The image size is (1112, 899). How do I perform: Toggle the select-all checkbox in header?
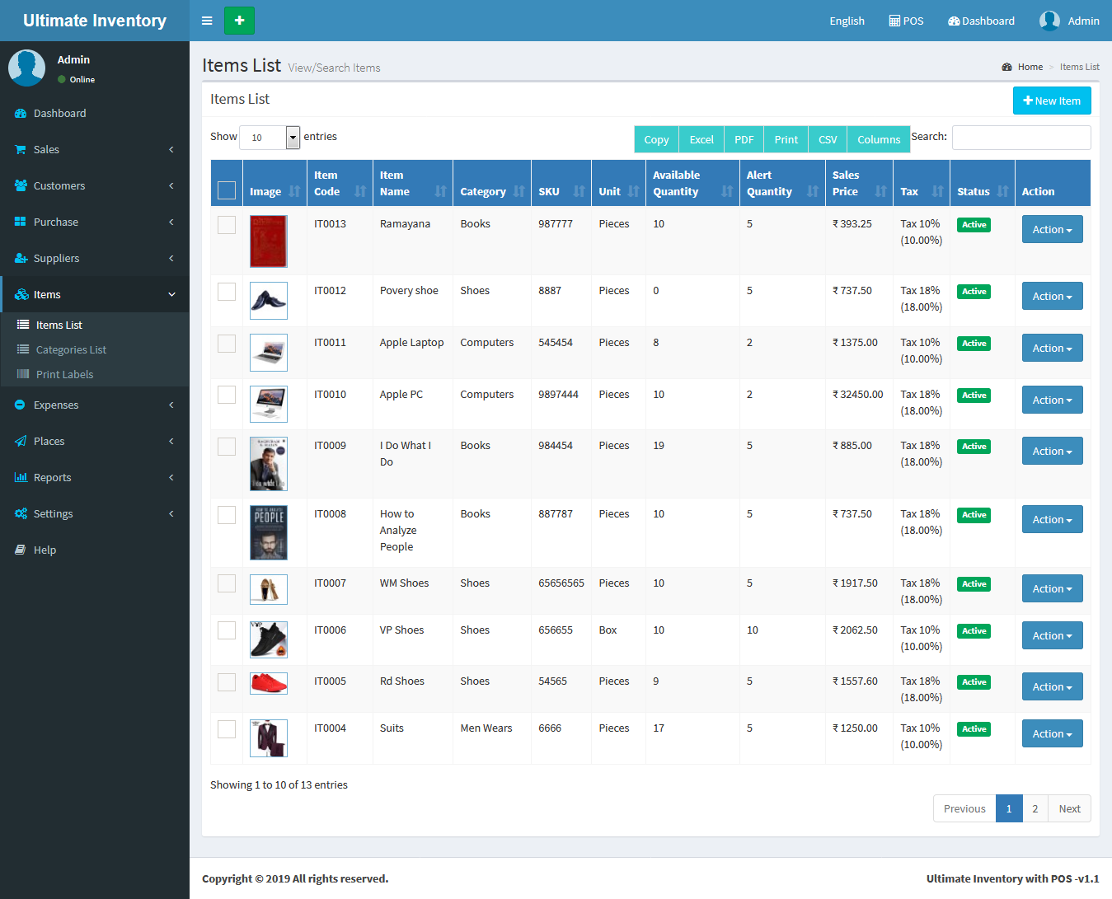227,190
